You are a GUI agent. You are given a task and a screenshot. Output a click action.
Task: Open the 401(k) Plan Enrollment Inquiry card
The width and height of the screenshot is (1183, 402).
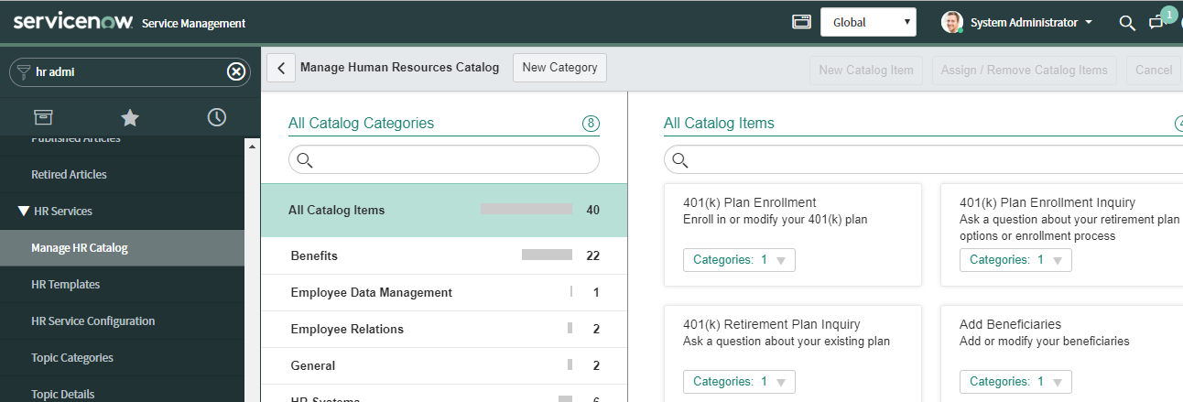1062,234
